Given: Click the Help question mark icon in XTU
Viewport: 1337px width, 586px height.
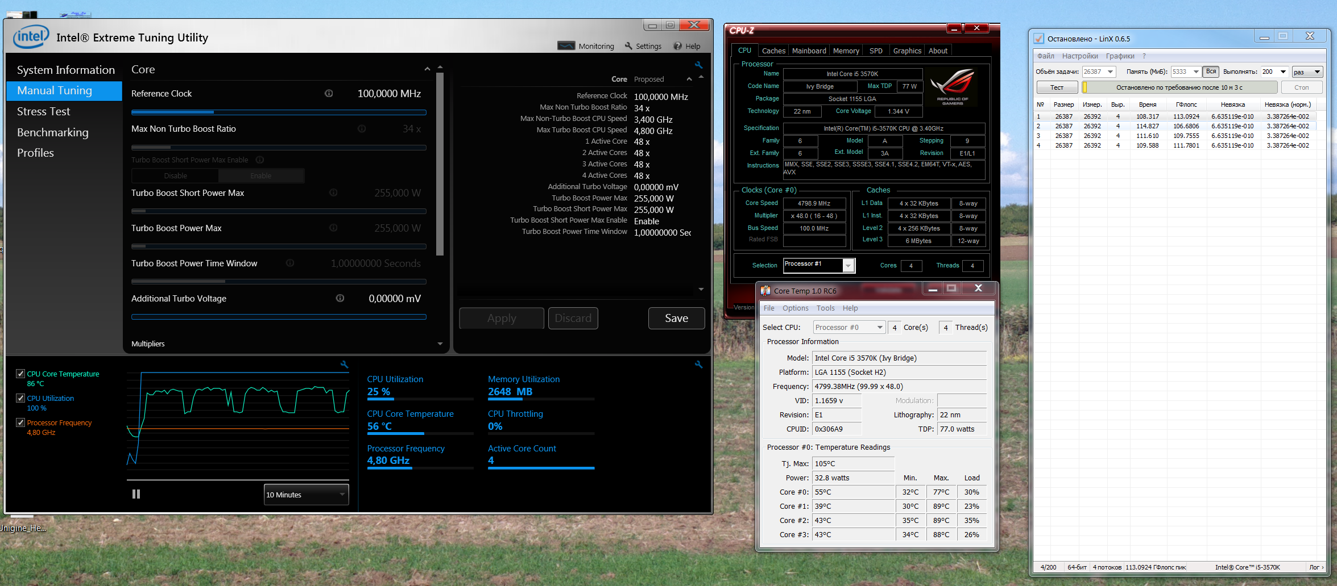Looking at the screenshot, I should click(x=677, y=46).
